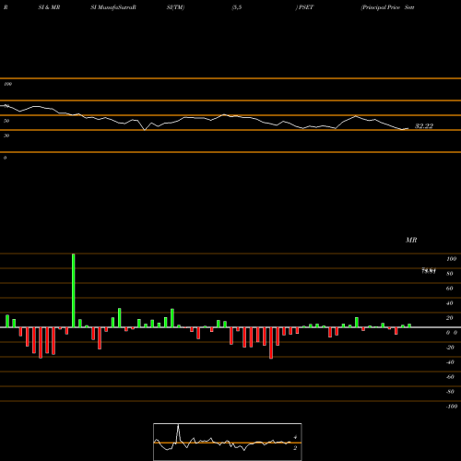Click the spike peak in the mini chart

click(x=178, y=426)
